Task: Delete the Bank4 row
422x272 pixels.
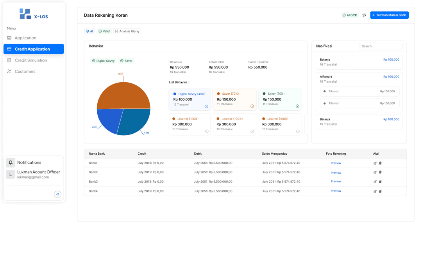Action: point(380,191)
